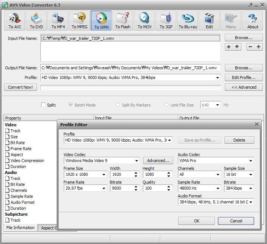Image resolution: width=267 pixels, height=244 pixels.
Task: Delete the selected profile
Action: [x=239, y=140]
